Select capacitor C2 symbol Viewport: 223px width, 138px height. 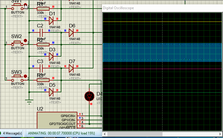tap(41, 32)
